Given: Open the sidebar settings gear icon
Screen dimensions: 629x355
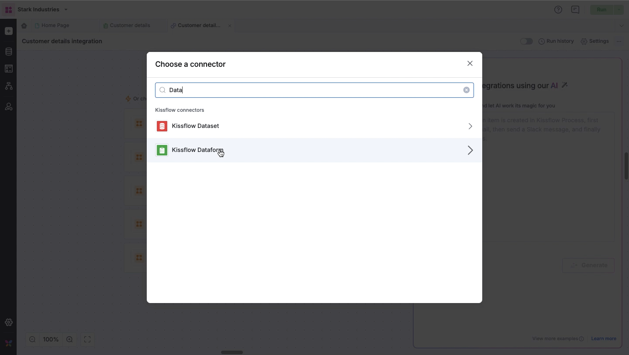Looking at the screenshot, I should (8, 322).
